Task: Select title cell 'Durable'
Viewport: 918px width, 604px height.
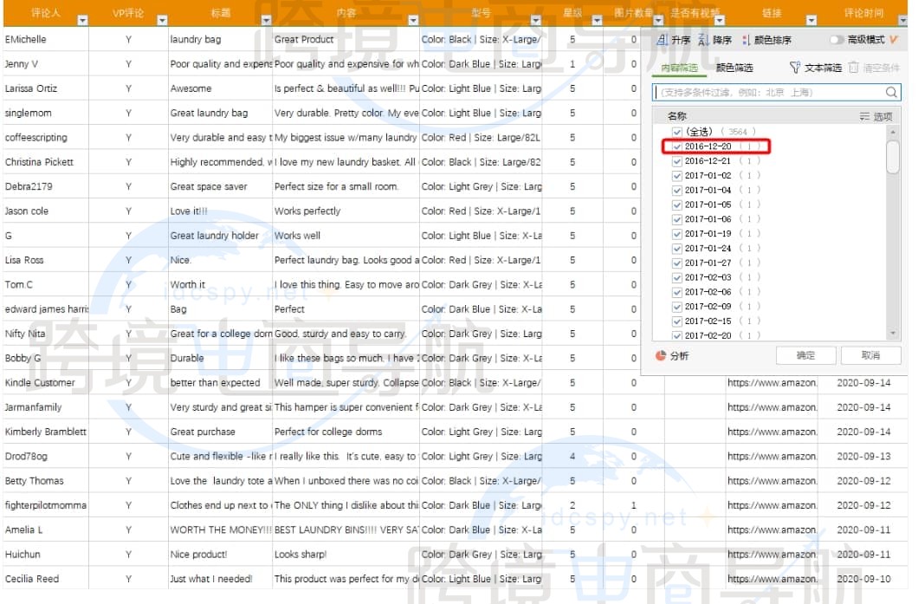Action: coord(220,358)
